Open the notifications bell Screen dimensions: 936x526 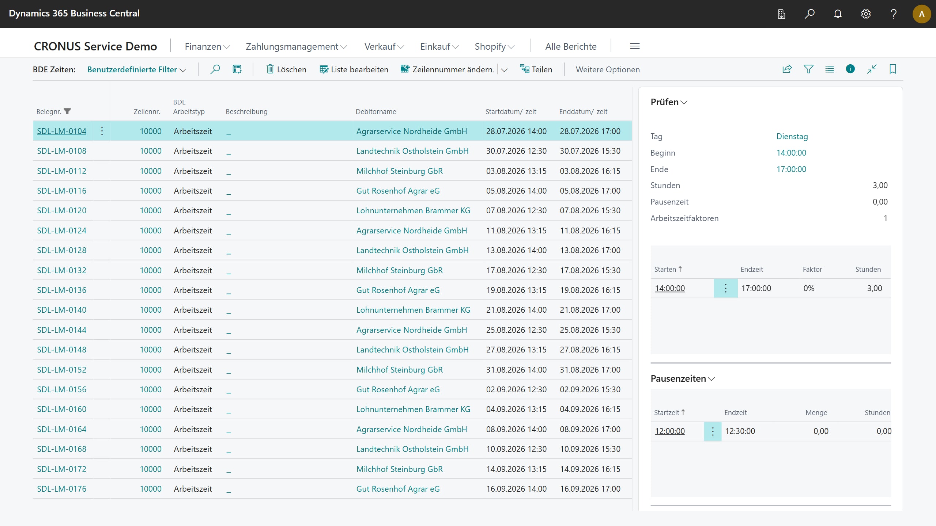pos(838,14)
